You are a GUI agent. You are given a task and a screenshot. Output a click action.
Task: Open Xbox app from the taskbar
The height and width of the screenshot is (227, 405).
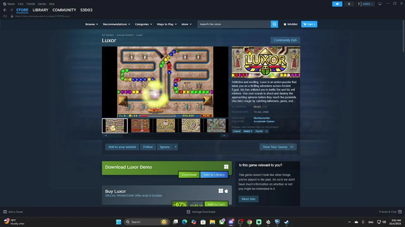coord(222,222)
